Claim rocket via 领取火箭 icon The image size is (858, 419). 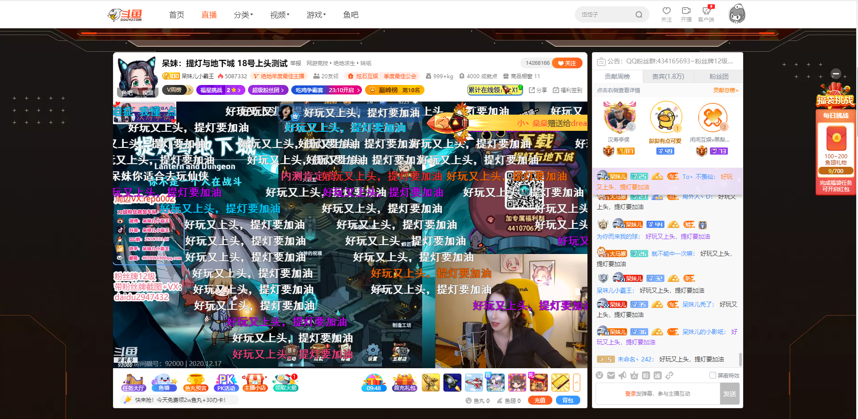[x=285, y=383]
